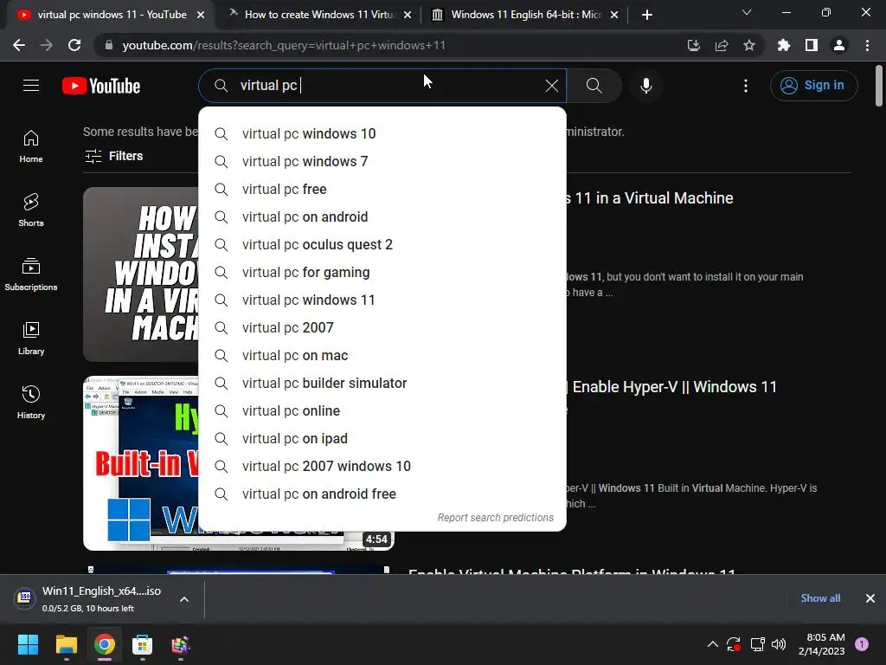The image size is (886, 665).
Task: Open the Windows Start menu
Action: (x=28, y=644)
